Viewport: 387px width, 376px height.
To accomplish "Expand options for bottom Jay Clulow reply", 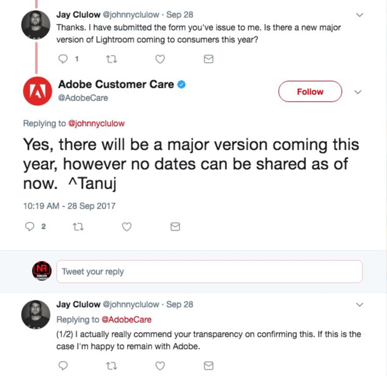I will [x=360, y=305].
